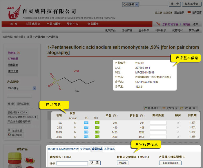
Task: Click SH stock badge for 5G
Action: pyautogui.click(x=97, y=123)
